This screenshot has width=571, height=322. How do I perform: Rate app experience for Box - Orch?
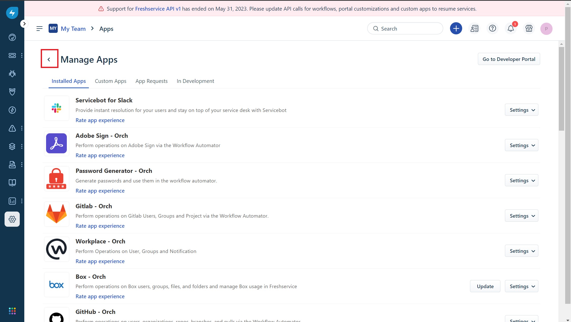click(x=100, y=296)
